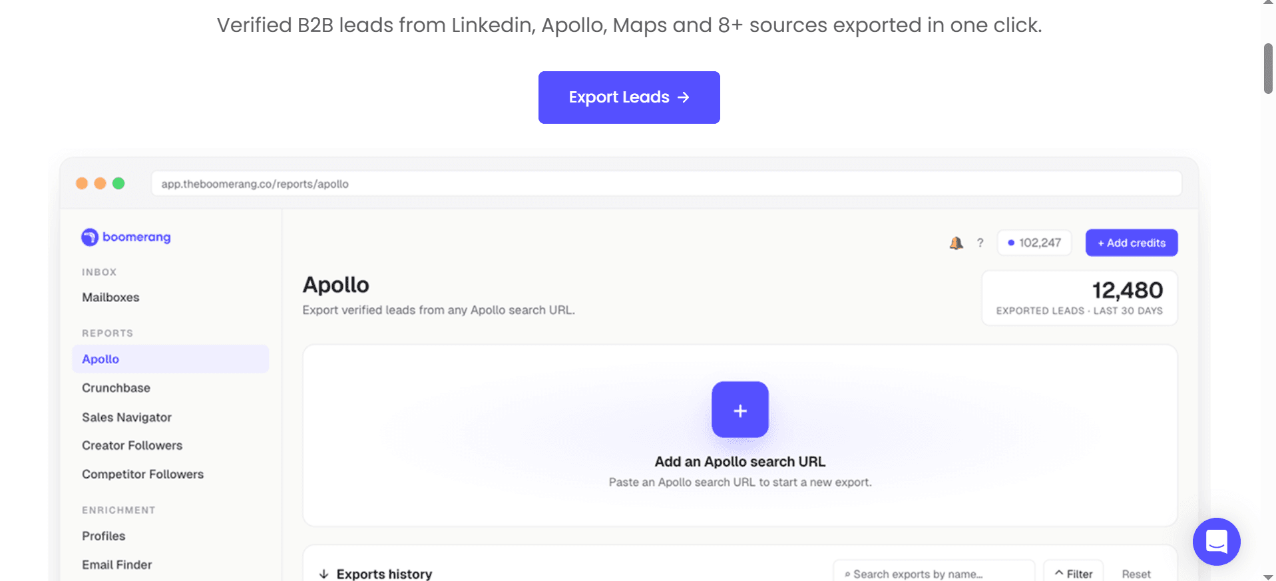
Task: Click the 'Exports history' heading text
Action: (384, 574)
